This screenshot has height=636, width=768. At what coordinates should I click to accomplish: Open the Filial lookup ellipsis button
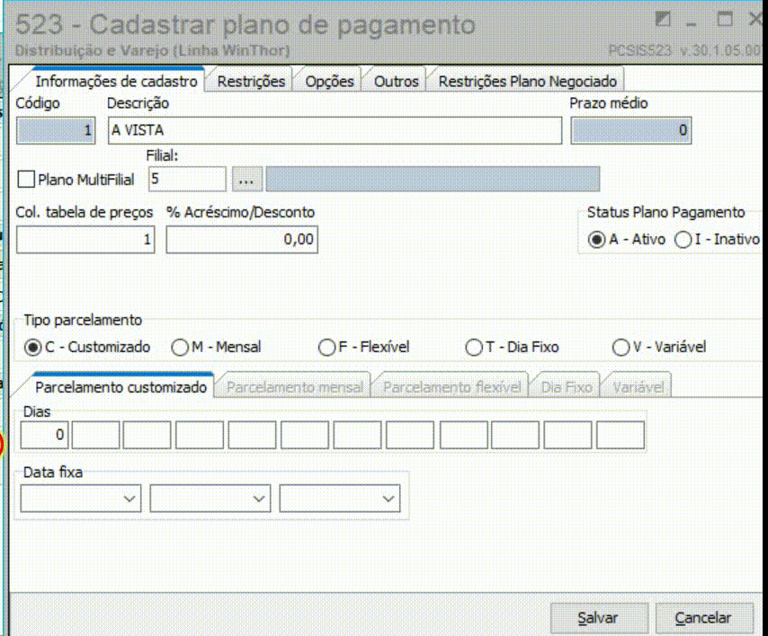coord(246,179)
